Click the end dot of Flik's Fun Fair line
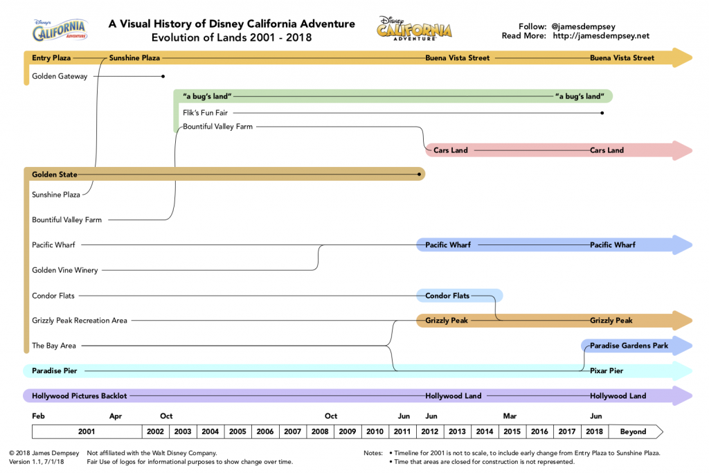The height and width of the screenshot is (473, 709). 602,113
